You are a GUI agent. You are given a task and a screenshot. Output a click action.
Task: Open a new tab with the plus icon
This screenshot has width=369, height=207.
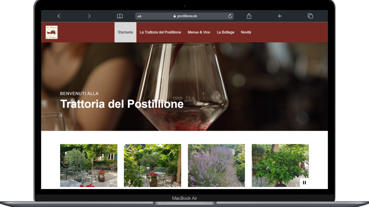[x=280, y=16]
